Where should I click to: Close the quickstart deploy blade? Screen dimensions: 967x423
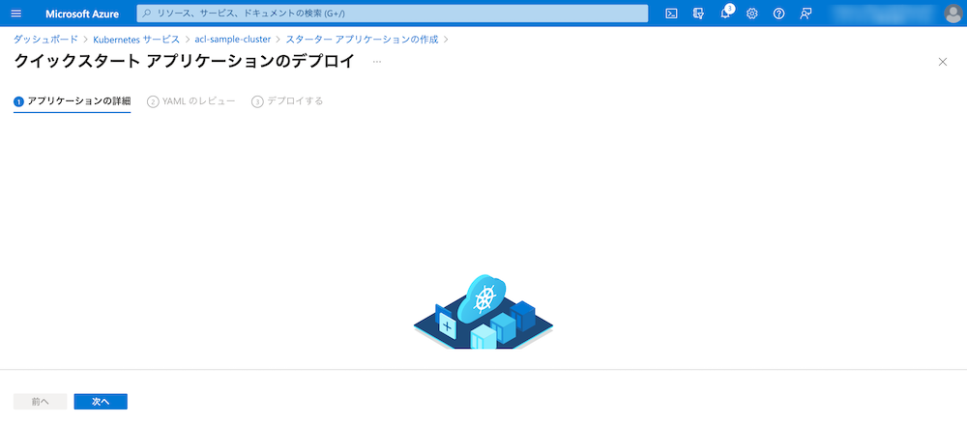click(942, 62)
